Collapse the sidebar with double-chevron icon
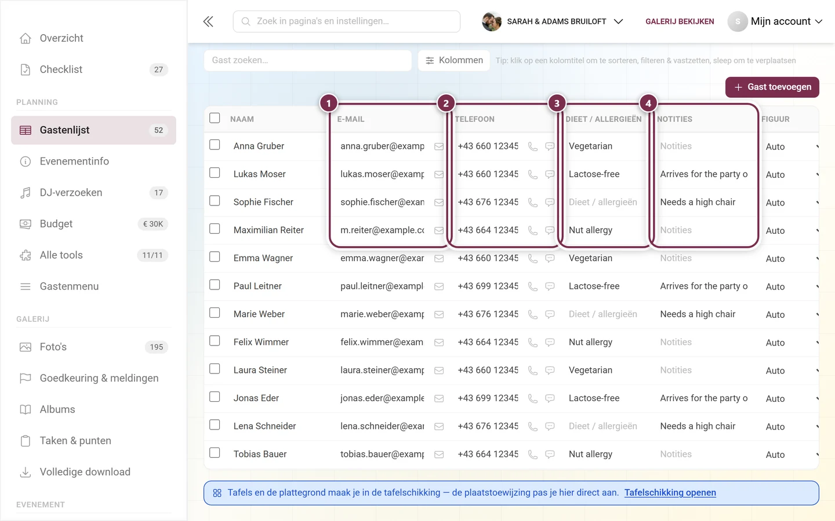The width and height of the screenshot is (835, 521). (x=208, y=21)
